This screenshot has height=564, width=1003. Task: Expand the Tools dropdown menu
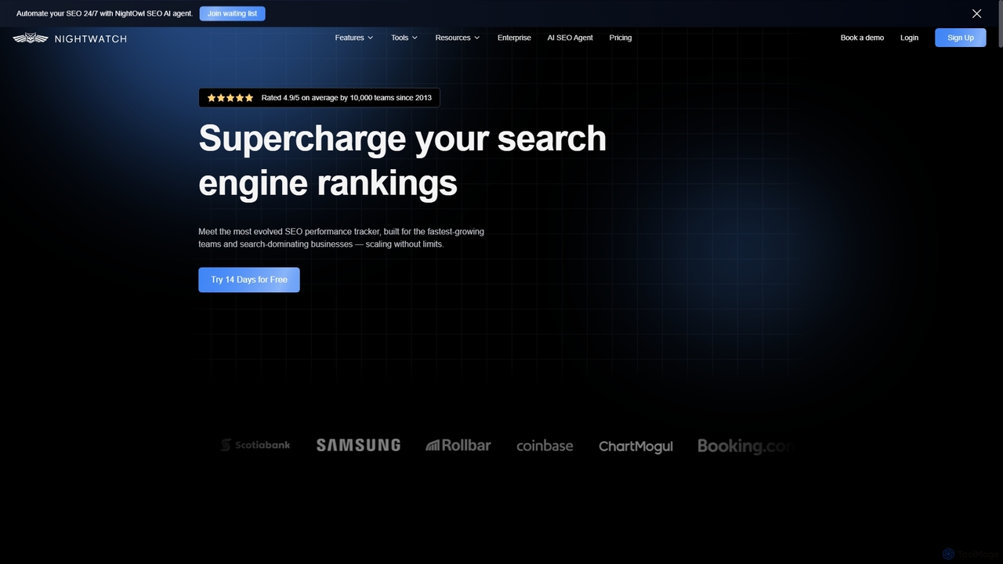(404, 38)
